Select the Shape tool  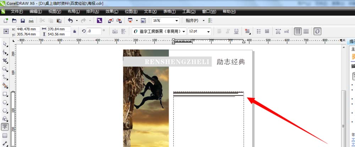tap(5, 52)
